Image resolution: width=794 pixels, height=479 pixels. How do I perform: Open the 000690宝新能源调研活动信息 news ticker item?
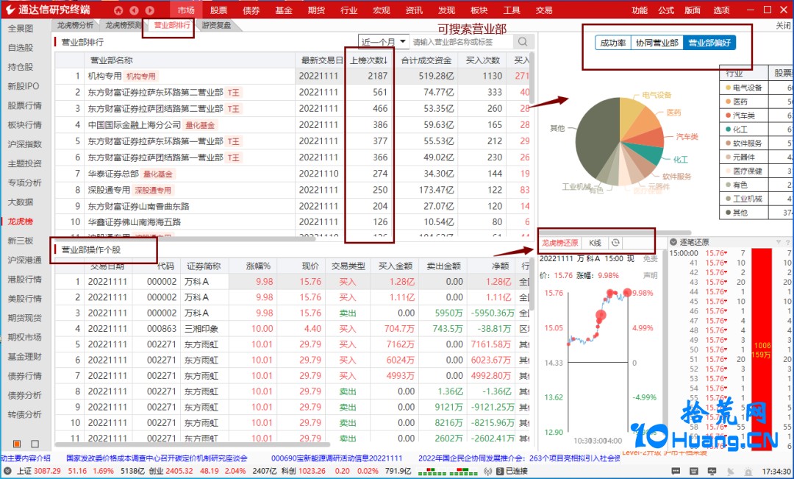[337, 458]
